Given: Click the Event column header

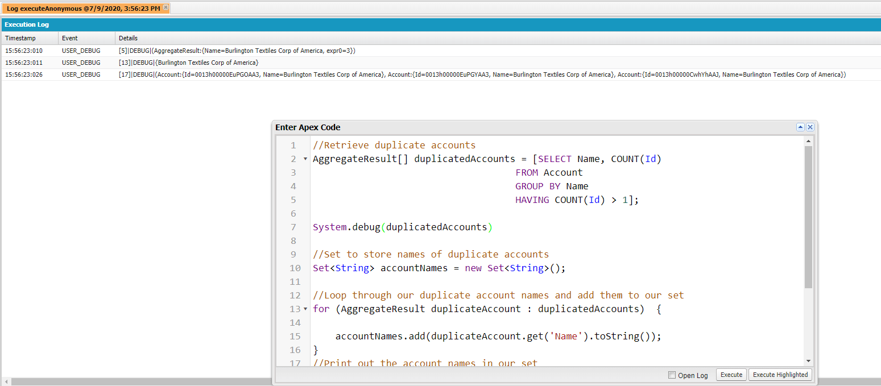Looking at the screenshot, I should tap(69, 38).
